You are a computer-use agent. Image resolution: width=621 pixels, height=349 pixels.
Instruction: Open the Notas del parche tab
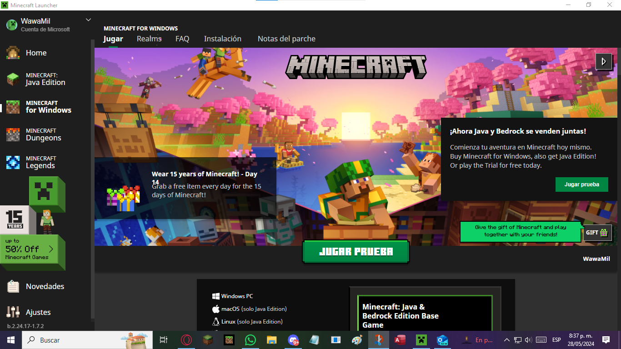coord(286,39)
